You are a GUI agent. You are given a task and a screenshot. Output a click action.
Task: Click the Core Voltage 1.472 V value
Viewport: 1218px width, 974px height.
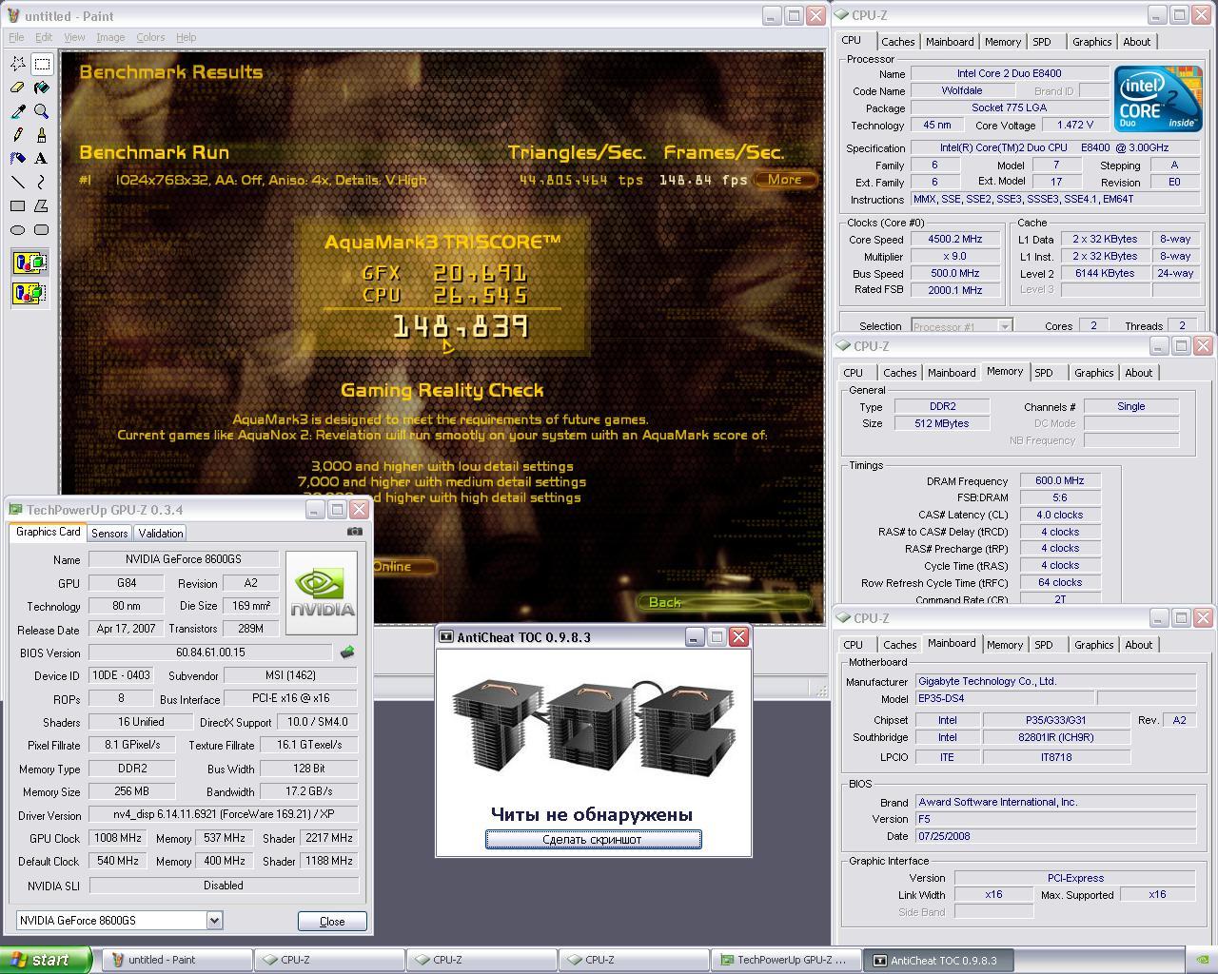pos(1075,126)
